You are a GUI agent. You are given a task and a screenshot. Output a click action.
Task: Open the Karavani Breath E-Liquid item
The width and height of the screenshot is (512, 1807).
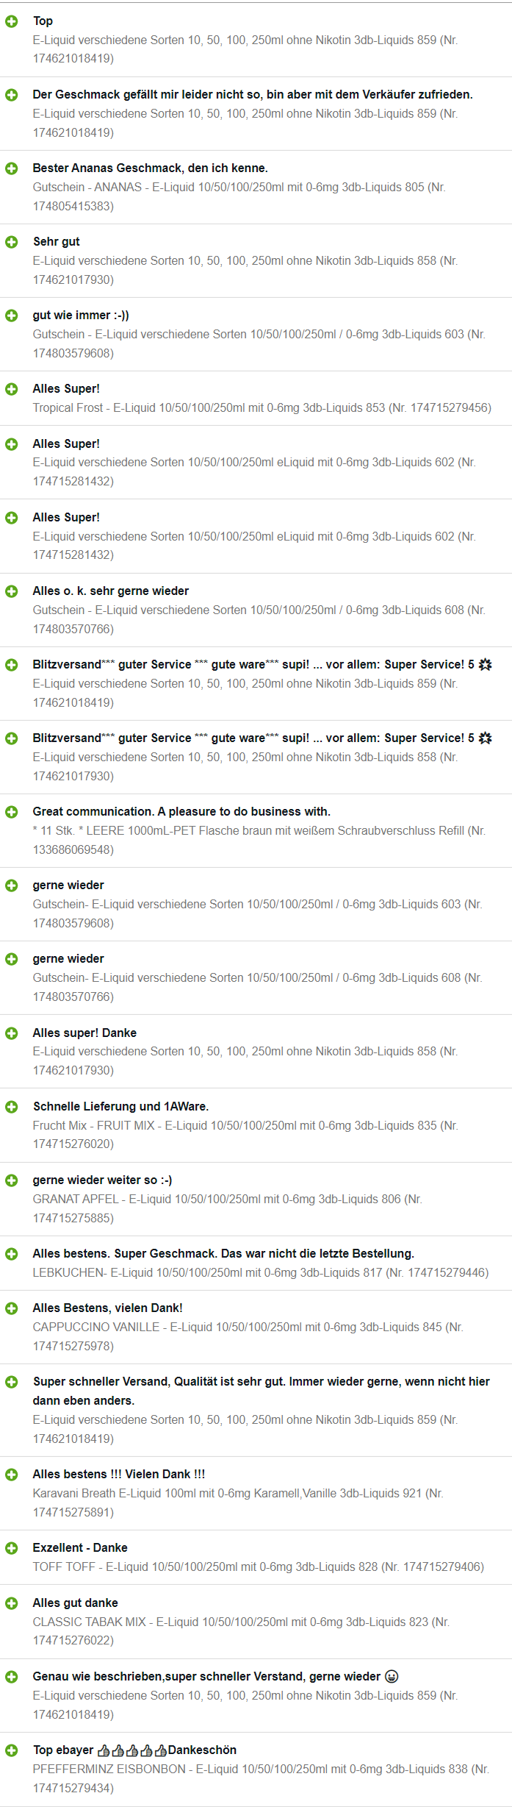coord(238,1503)
